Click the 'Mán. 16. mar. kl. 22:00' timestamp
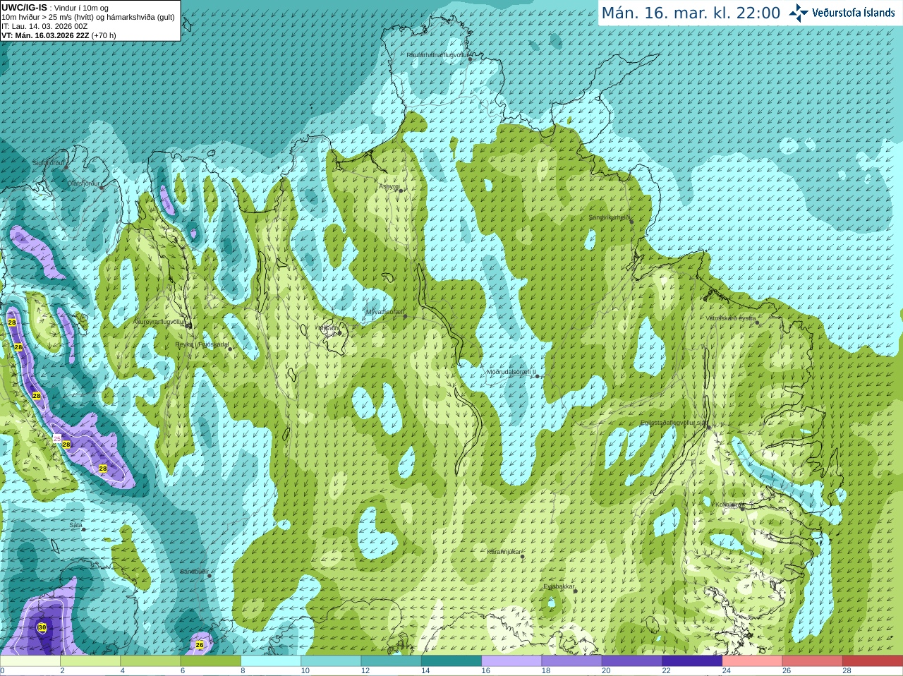This screenshot has width=903, height=676. click(x=691, y=13)
